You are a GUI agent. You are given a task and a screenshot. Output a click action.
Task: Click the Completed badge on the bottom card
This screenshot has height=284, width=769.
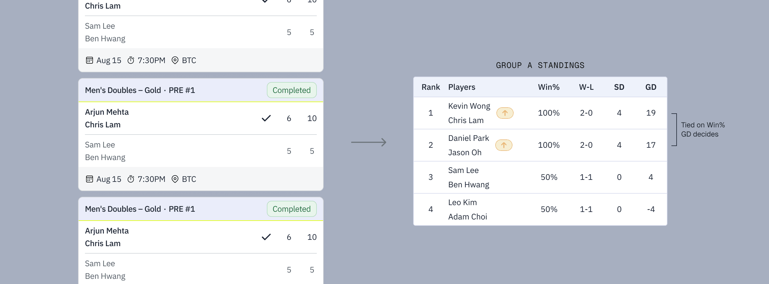pyautogui.click(x=291, y=209)
